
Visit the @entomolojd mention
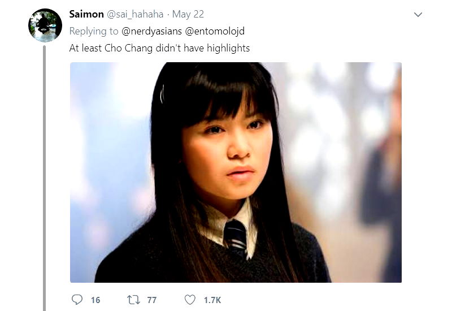pyautogui.click(x=215, y=31)
